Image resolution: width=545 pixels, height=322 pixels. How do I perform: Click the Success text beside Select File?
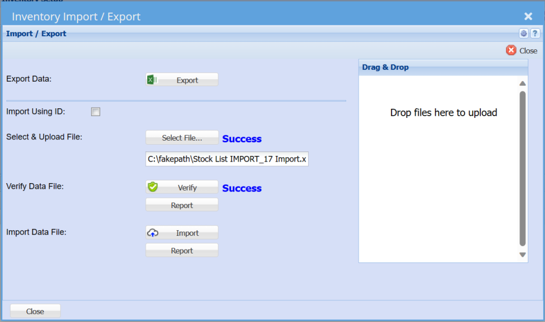click(x=242, y=139)
